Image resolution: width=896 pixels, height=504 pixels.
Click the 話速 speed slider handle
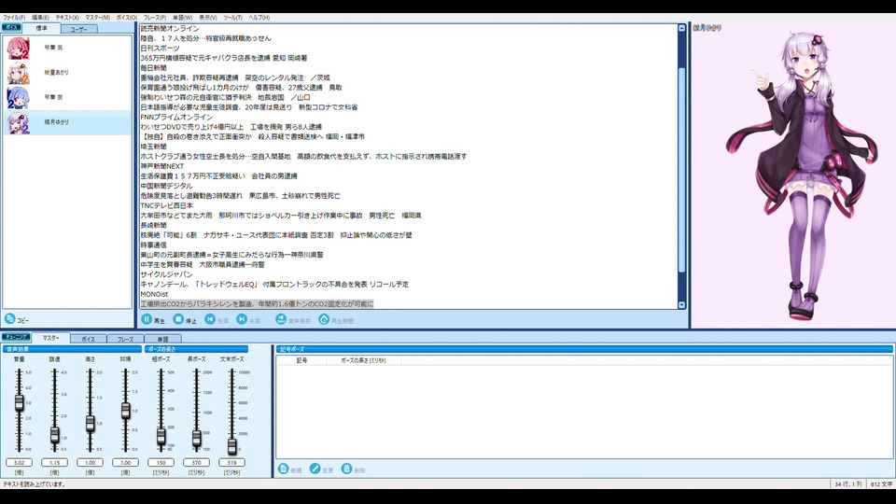point(55,435)
